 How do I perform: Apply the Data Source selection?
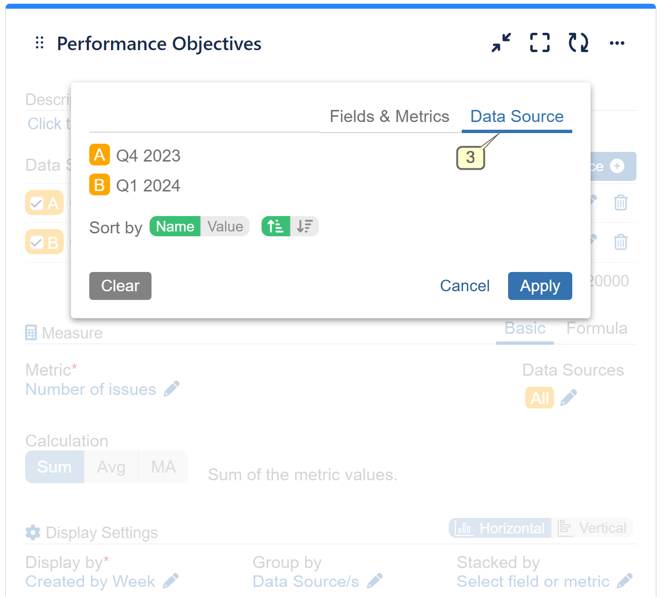(x=540, y=285)
